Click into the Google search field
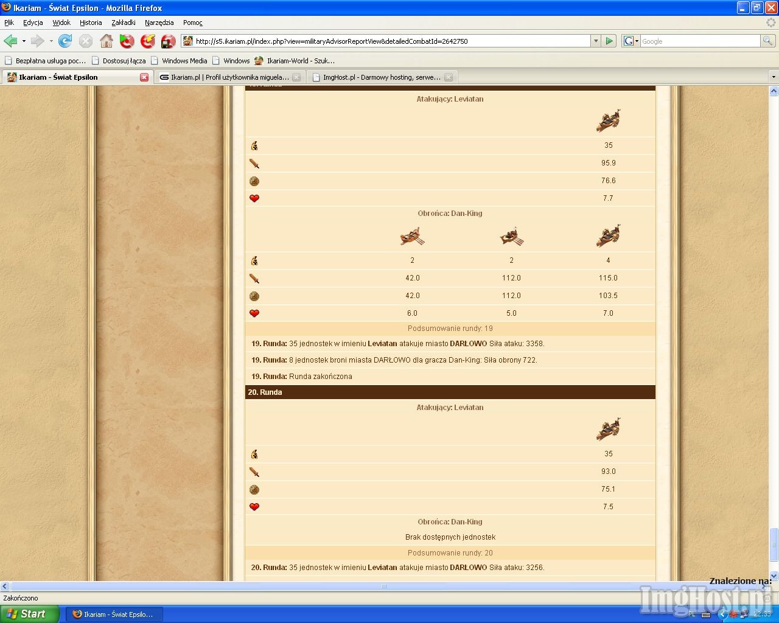Screen dimensions: 779x623 700,41
